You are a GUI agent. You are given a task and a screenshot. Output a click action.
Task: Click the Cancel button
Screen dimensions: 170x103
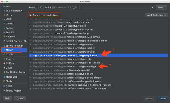(x=20, y=99)
